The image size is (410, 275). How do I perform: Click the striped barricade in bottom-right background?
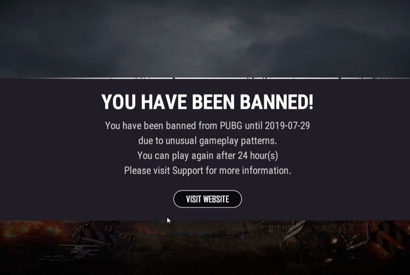point(294,231)
